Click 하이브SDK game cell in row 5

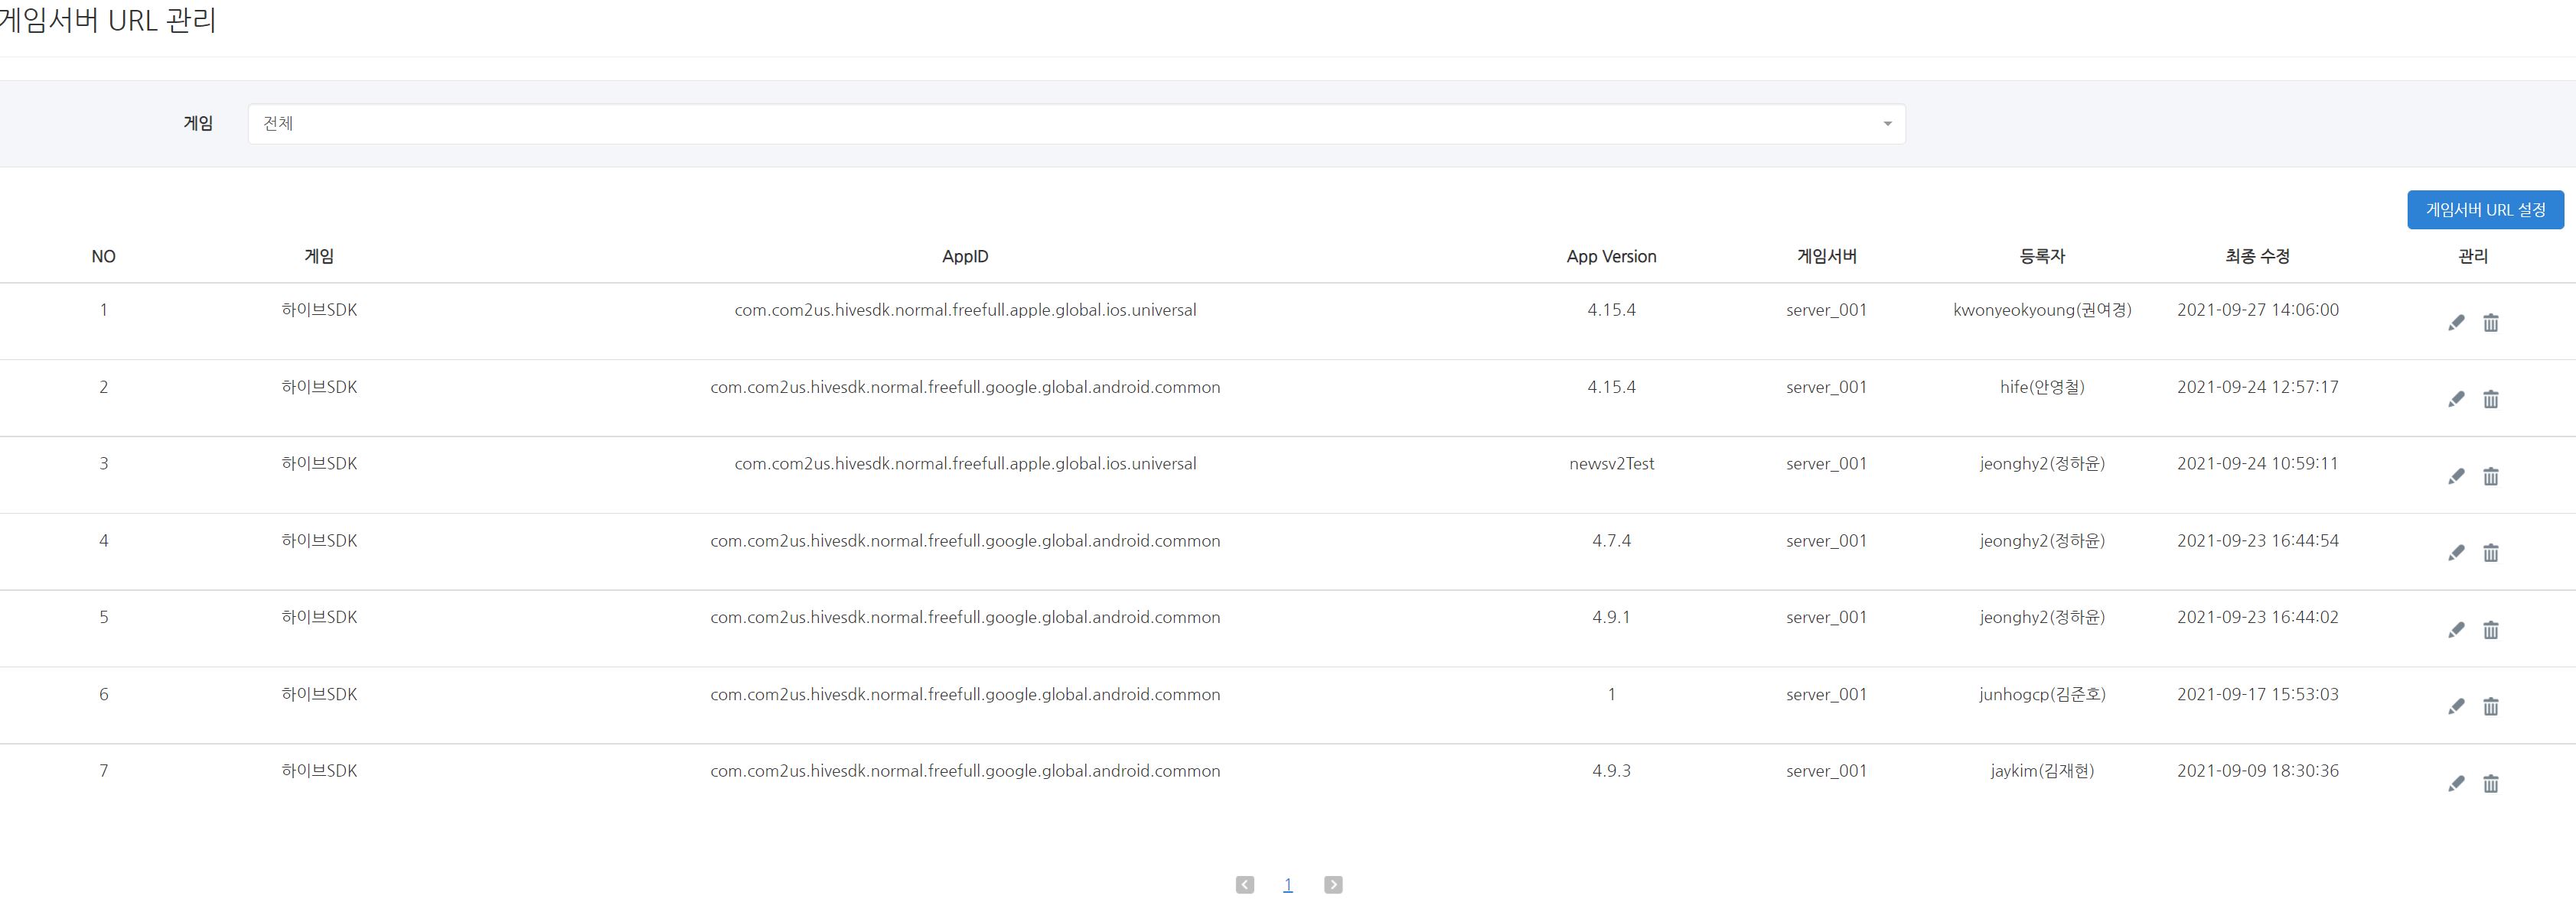(319, 618)
